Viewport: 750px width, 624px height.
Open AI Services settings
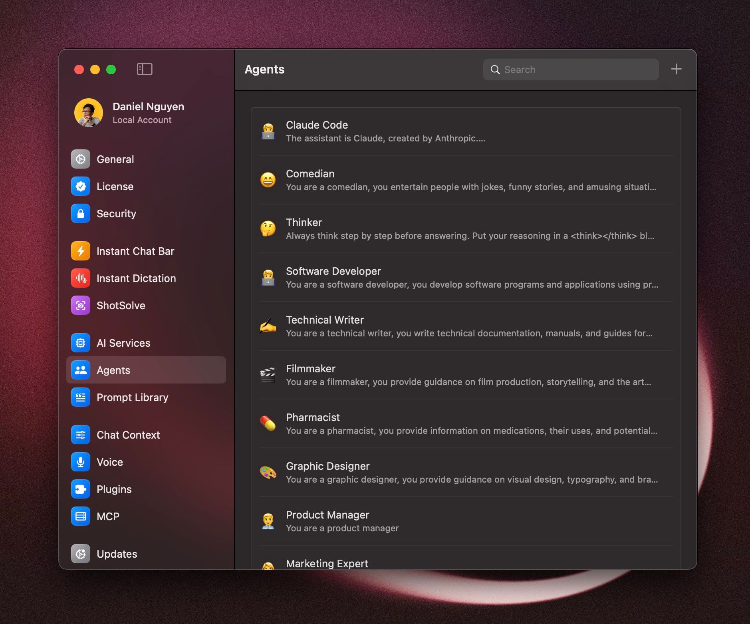click(123, 343)
